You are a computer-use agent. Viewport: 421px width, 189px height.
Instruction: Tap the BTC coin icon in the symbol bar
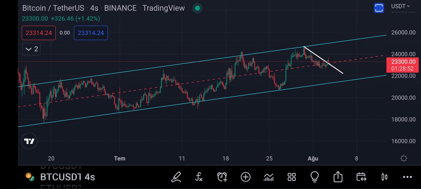30,177
